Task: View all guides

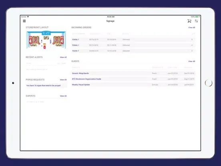Action: [x=192, y=61]
